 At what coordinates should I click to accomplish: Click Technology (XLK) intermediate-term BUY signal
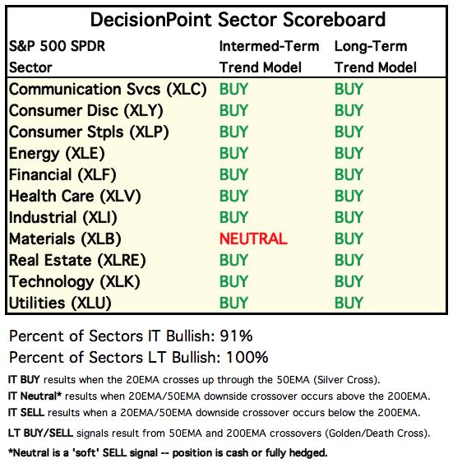(x=233, y=281)
